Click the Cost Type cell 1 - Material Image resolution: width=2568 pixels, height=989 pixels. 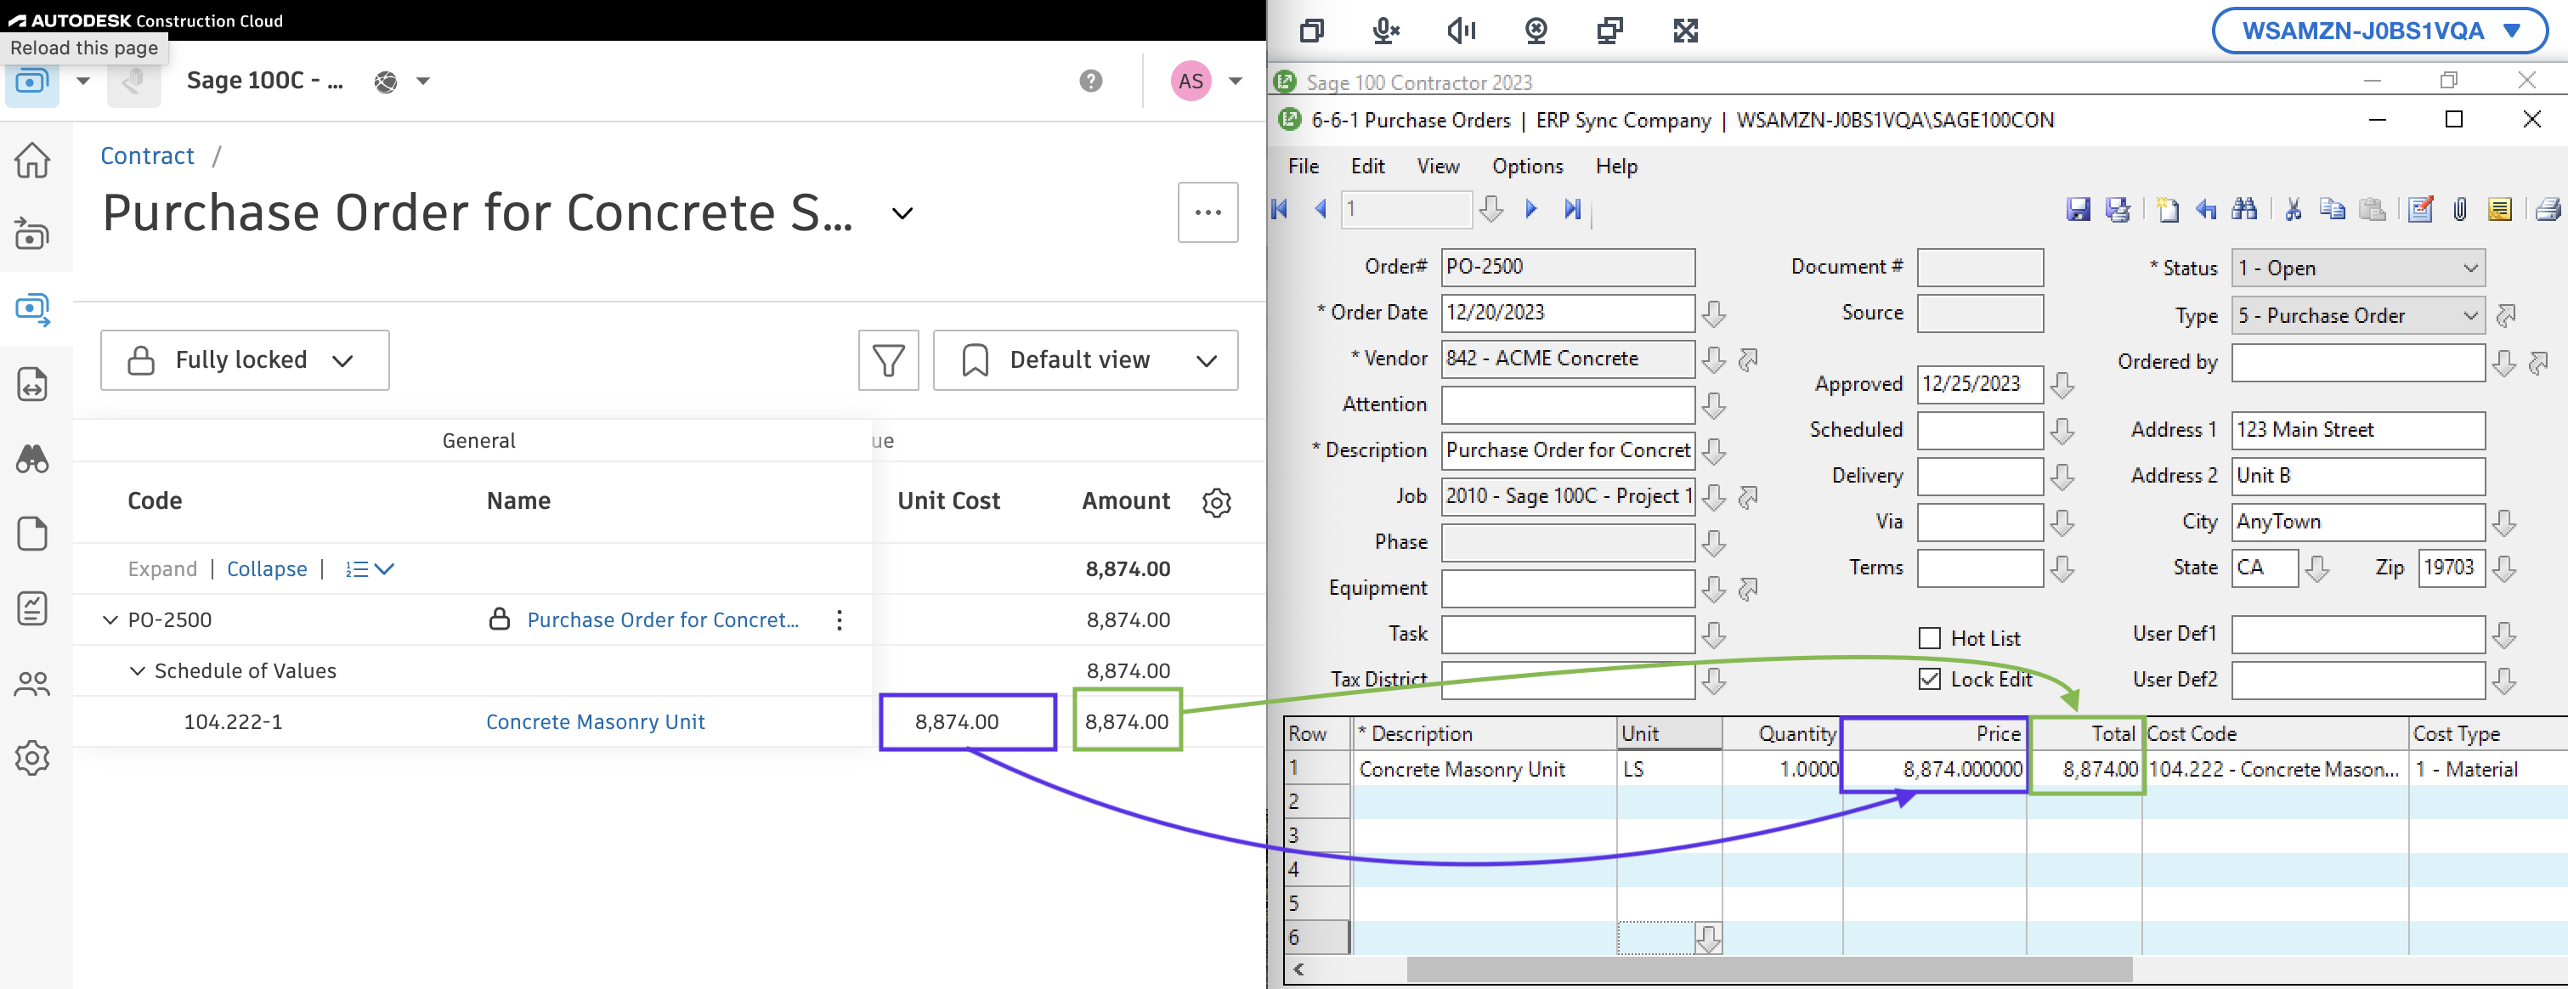(2487, 770)
